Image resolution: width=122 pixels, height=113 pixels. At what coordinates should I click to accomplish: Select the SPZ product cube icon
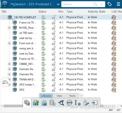pos(15,90)
